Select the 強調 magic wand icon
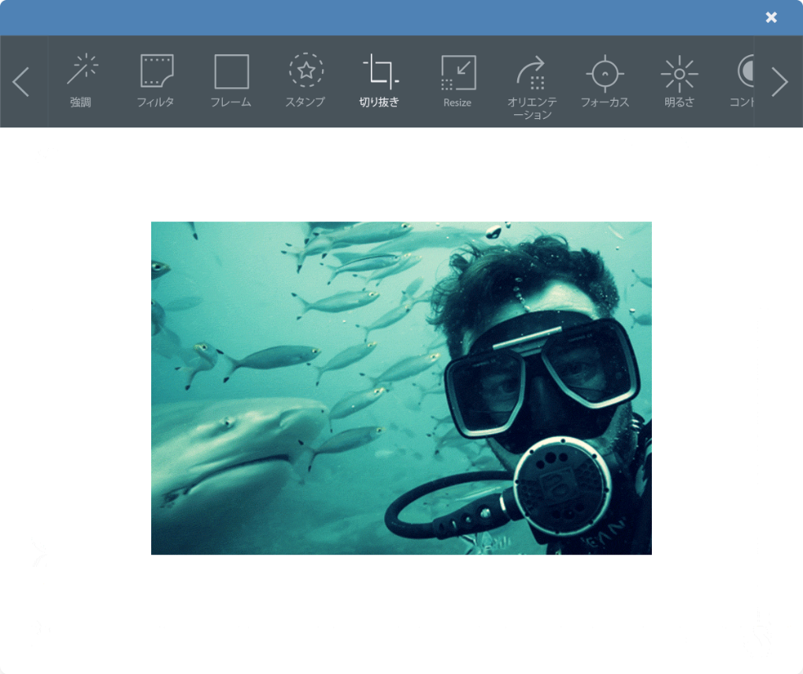 coord(82,70)
